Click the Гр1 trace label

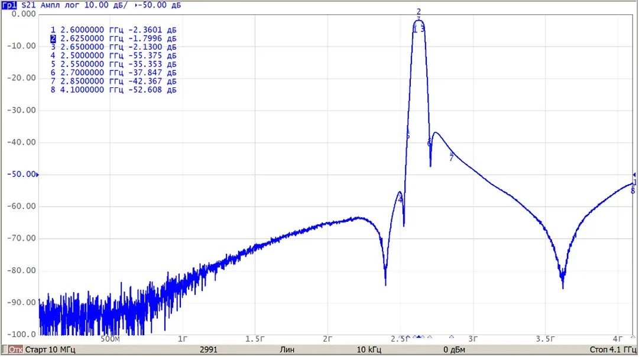pos(9,5)
